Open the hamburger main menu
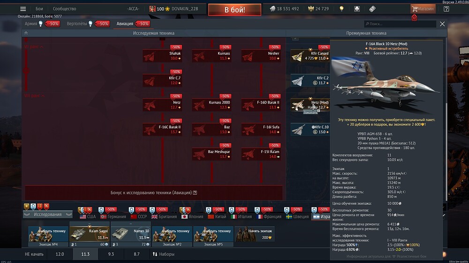 [23, 9]
